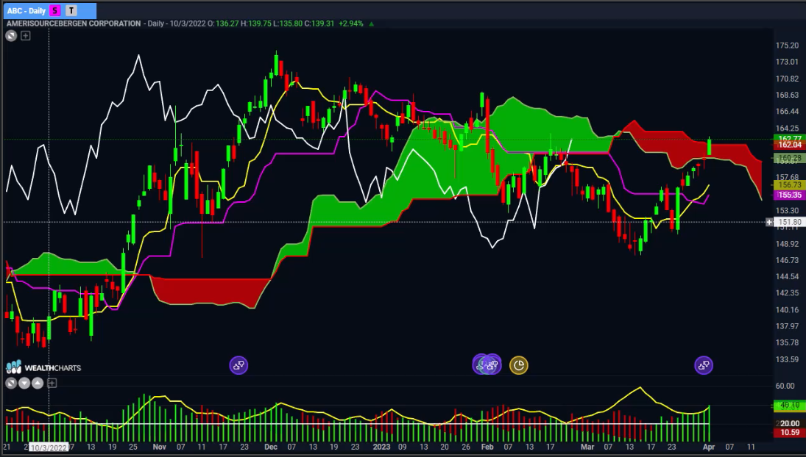Click the Feb label on the time axis
This screenshot has width=806, height=457.
click(487, 447)
